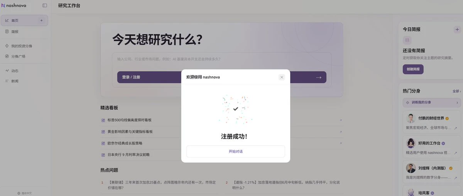Viewport: 463px width, 196px height.
Task: Click the nashnova logo icon
Action: [x=3, y=5]
